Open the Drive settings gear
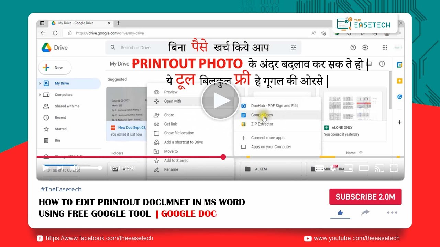Image resolution: width=440 pixels, height=247 pixels. click(365, 48)
